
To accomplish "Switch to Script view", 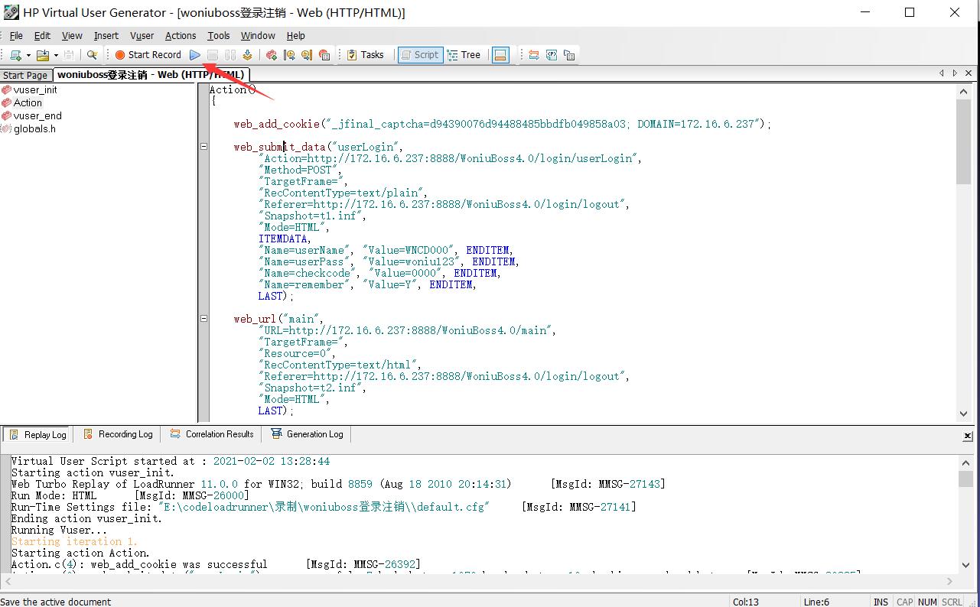I will (x=420, y=55).
